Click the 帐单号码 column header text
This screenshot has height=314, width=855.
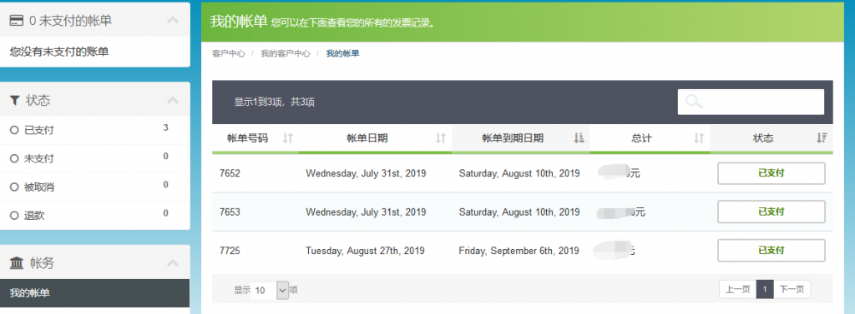coord(247,138)
